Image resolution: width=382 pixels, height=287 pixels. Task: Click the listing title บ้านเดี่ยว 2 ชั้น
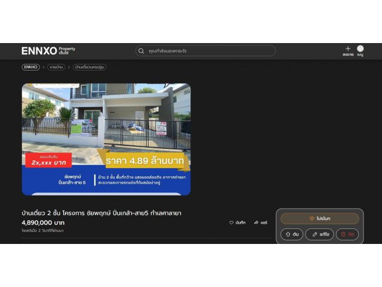click(101, 213)
